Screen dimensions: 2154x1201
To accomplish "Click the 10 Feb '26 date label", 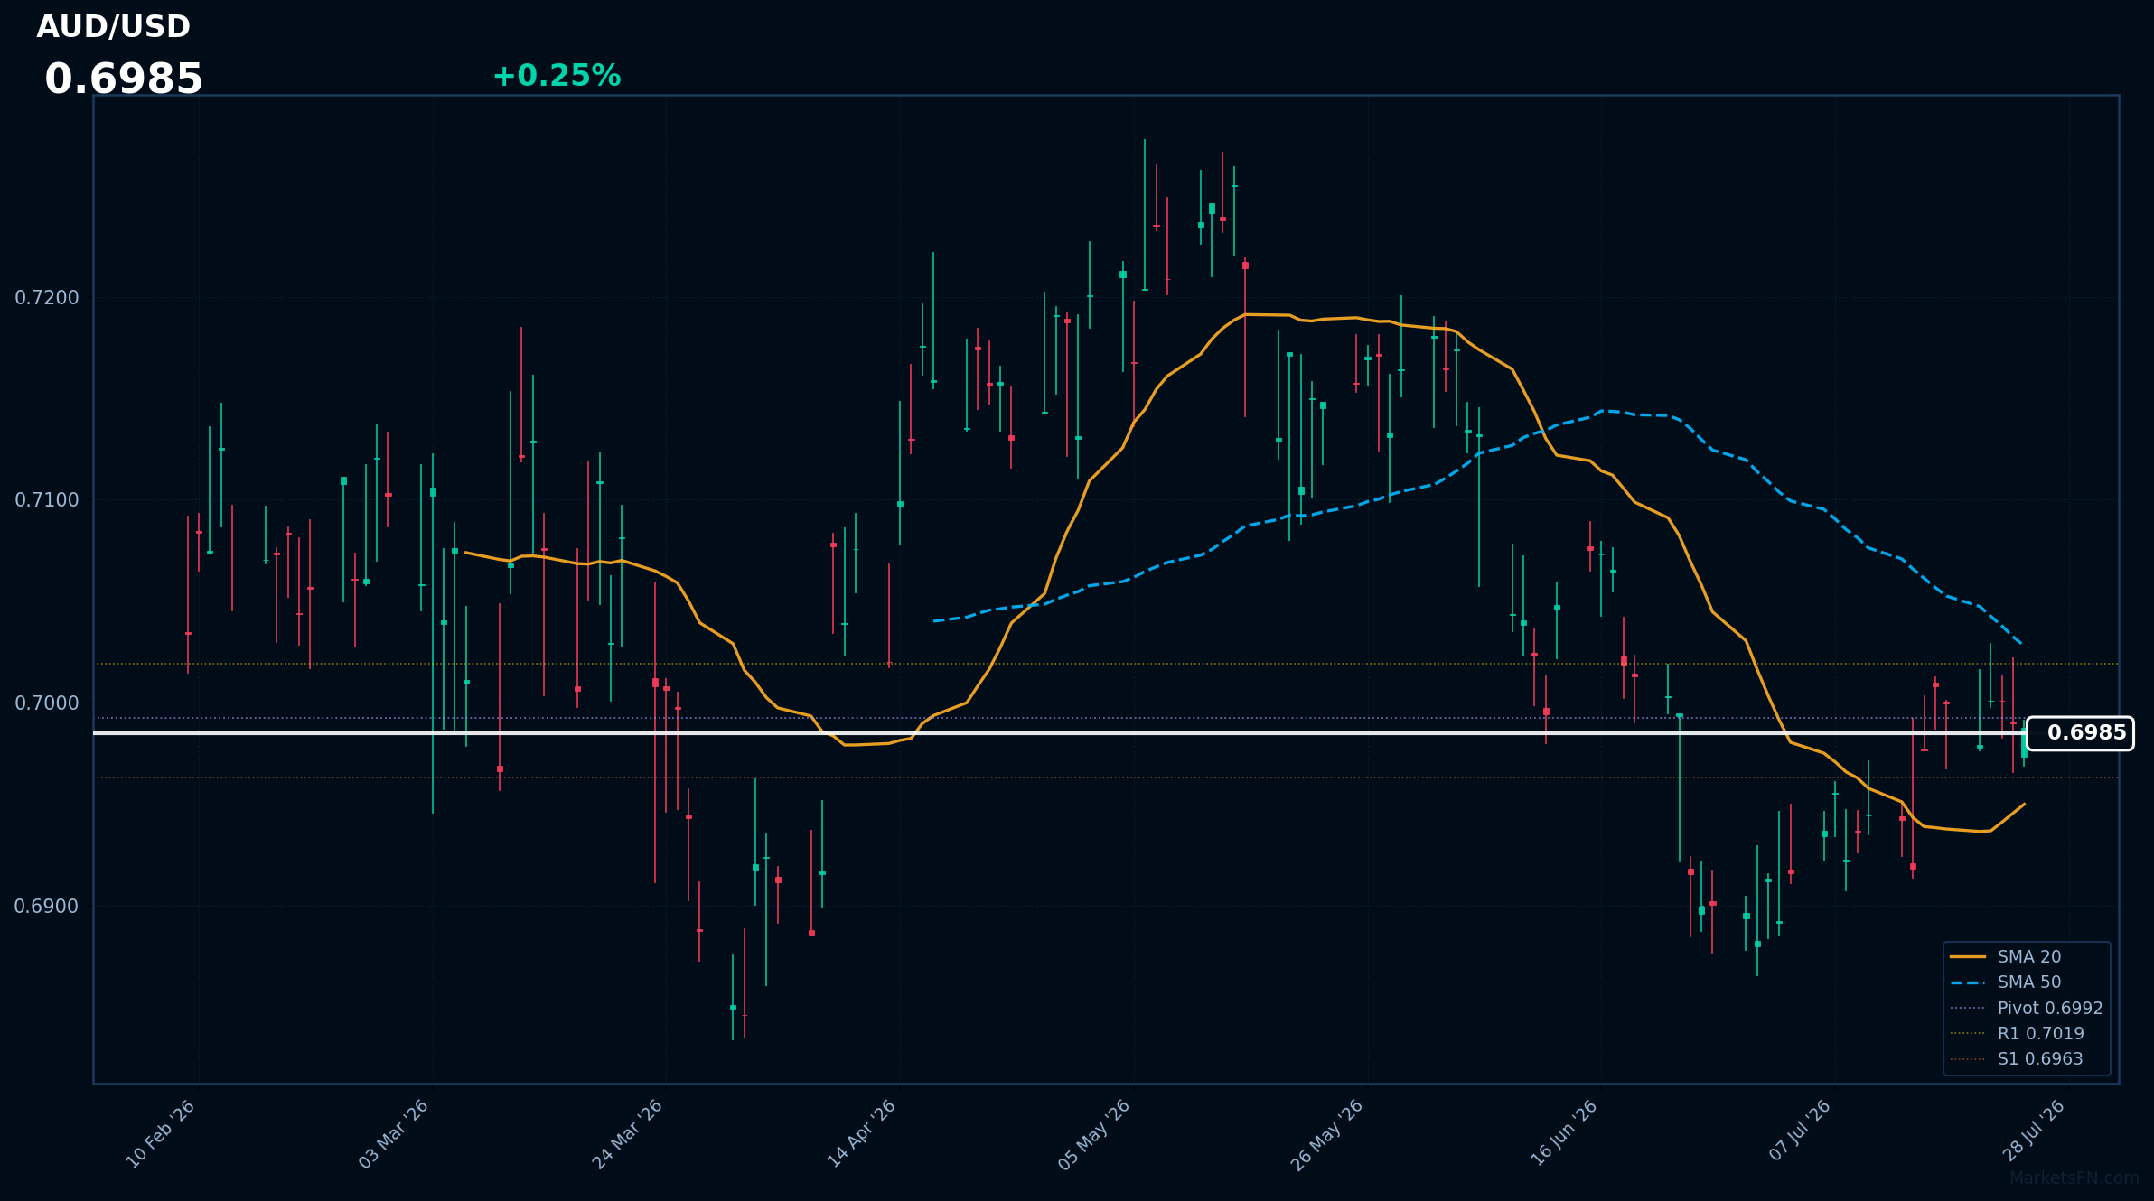I will point(161,1134).
